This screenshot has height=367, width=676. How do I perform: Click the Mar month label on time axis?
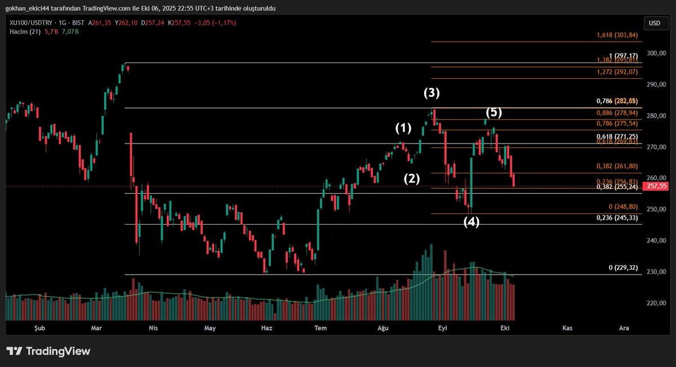pyautogui.click(x=97, y=328)
